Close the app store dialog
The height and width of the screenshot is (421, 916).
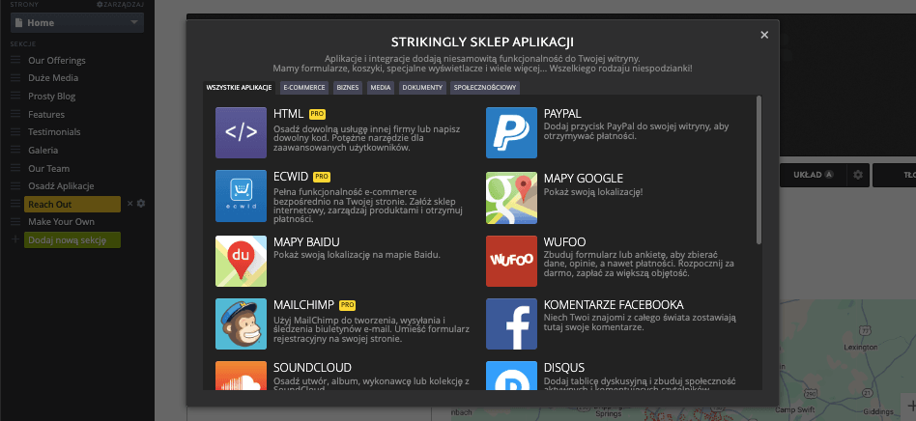(x=764, y=35)
